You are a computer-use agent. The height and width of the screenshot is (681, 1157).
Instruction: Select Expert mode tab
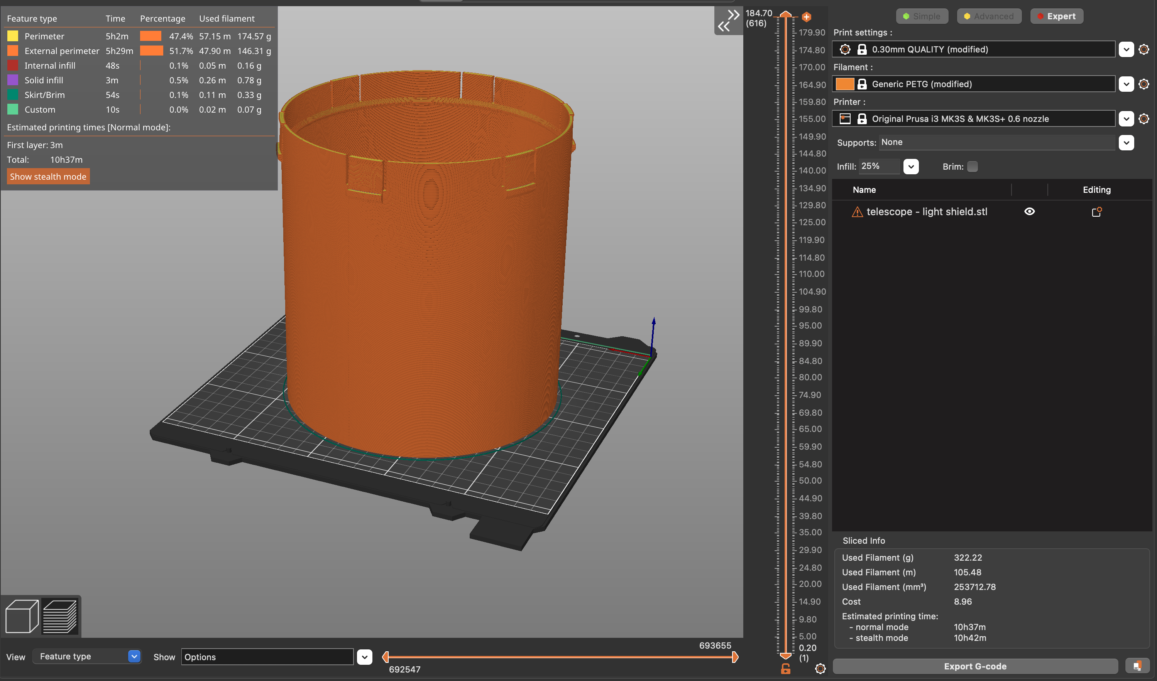(1056, 17)
